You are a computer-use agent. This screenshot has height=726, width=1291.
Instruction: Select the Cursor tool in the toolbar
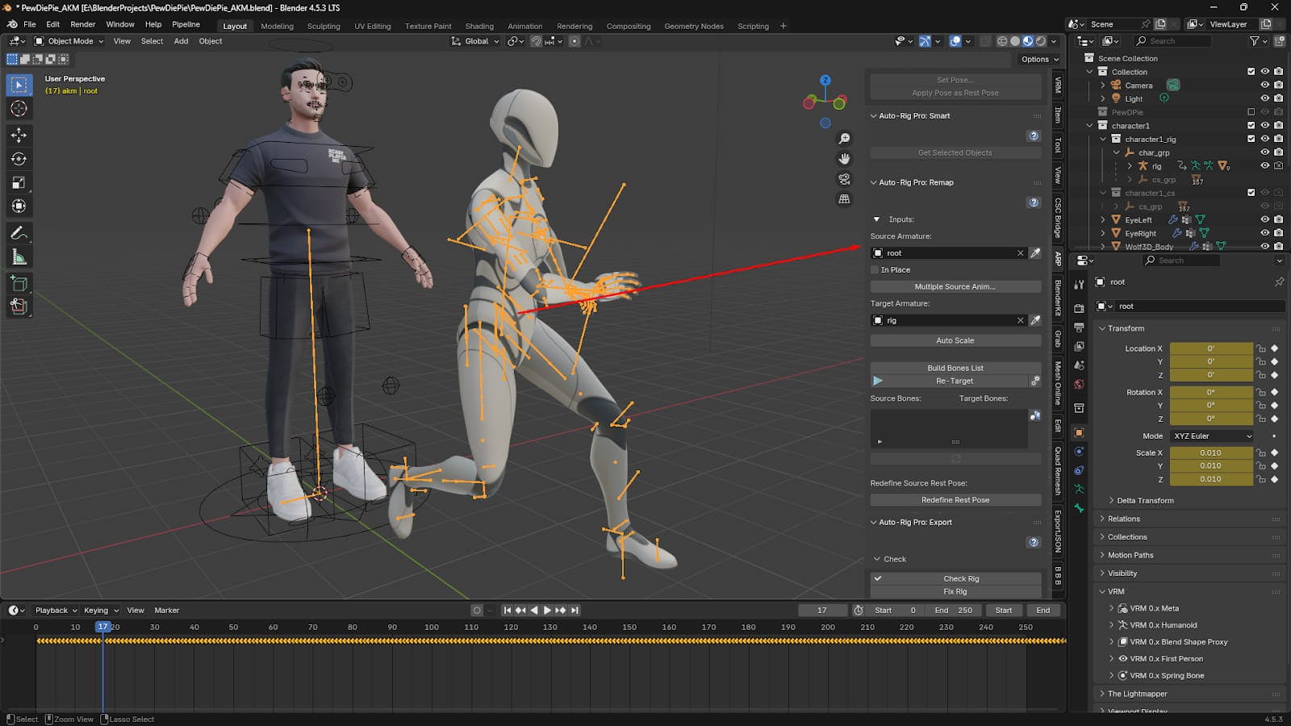tap(19, 109)
